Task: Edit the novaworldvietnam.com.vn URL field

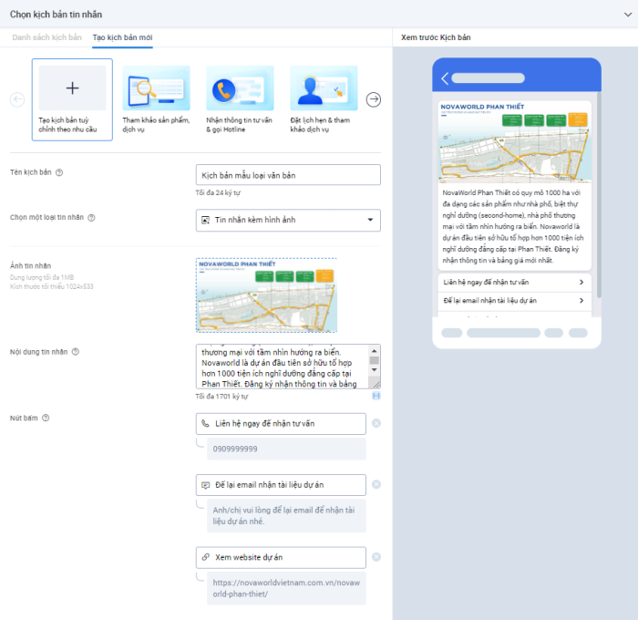Action: 286,588
